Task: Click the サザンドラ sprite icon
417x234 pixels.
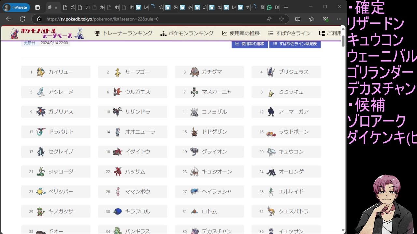Action: [118, 111]
